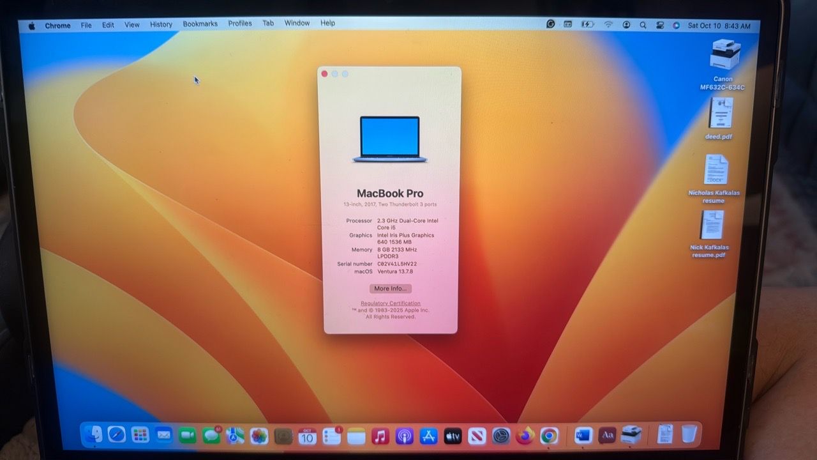Open the News app in the Dock
Viewport: 817px width, 460px height.
477,436
